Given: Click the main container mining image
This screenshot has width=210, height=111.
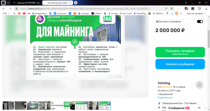Looking at the screenshot, I should 75,47.
